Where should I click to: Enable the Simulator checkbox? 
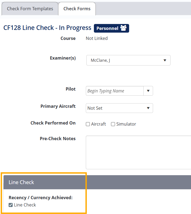[113, 124]
